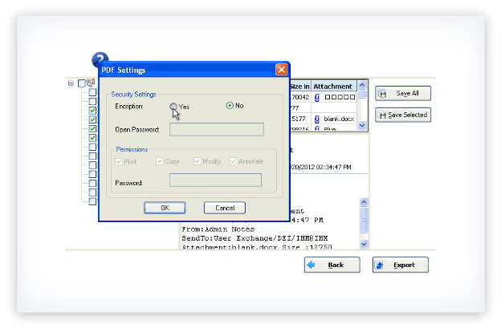This screenshot has height=328, width=501.
Task: Collapse the root tree node
Action: click(71, 83)
